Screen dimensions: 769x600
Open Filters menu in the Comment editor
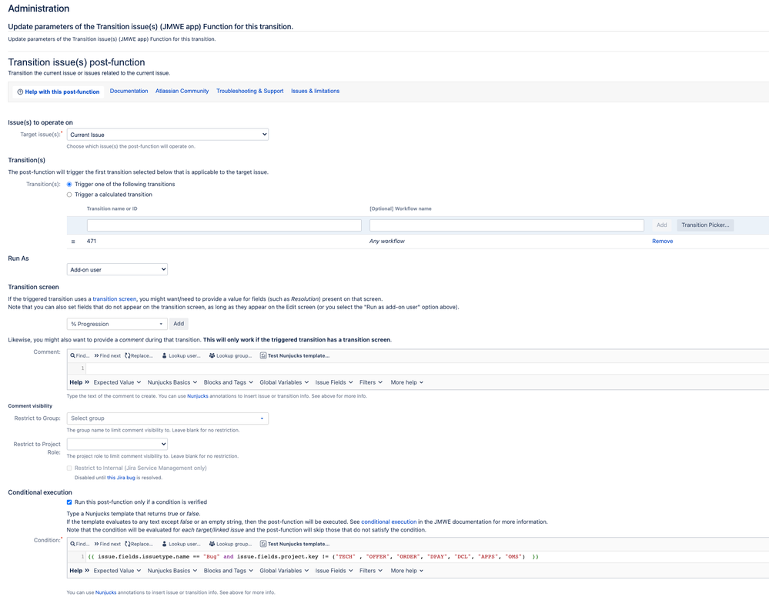click(x=371, y=382)
